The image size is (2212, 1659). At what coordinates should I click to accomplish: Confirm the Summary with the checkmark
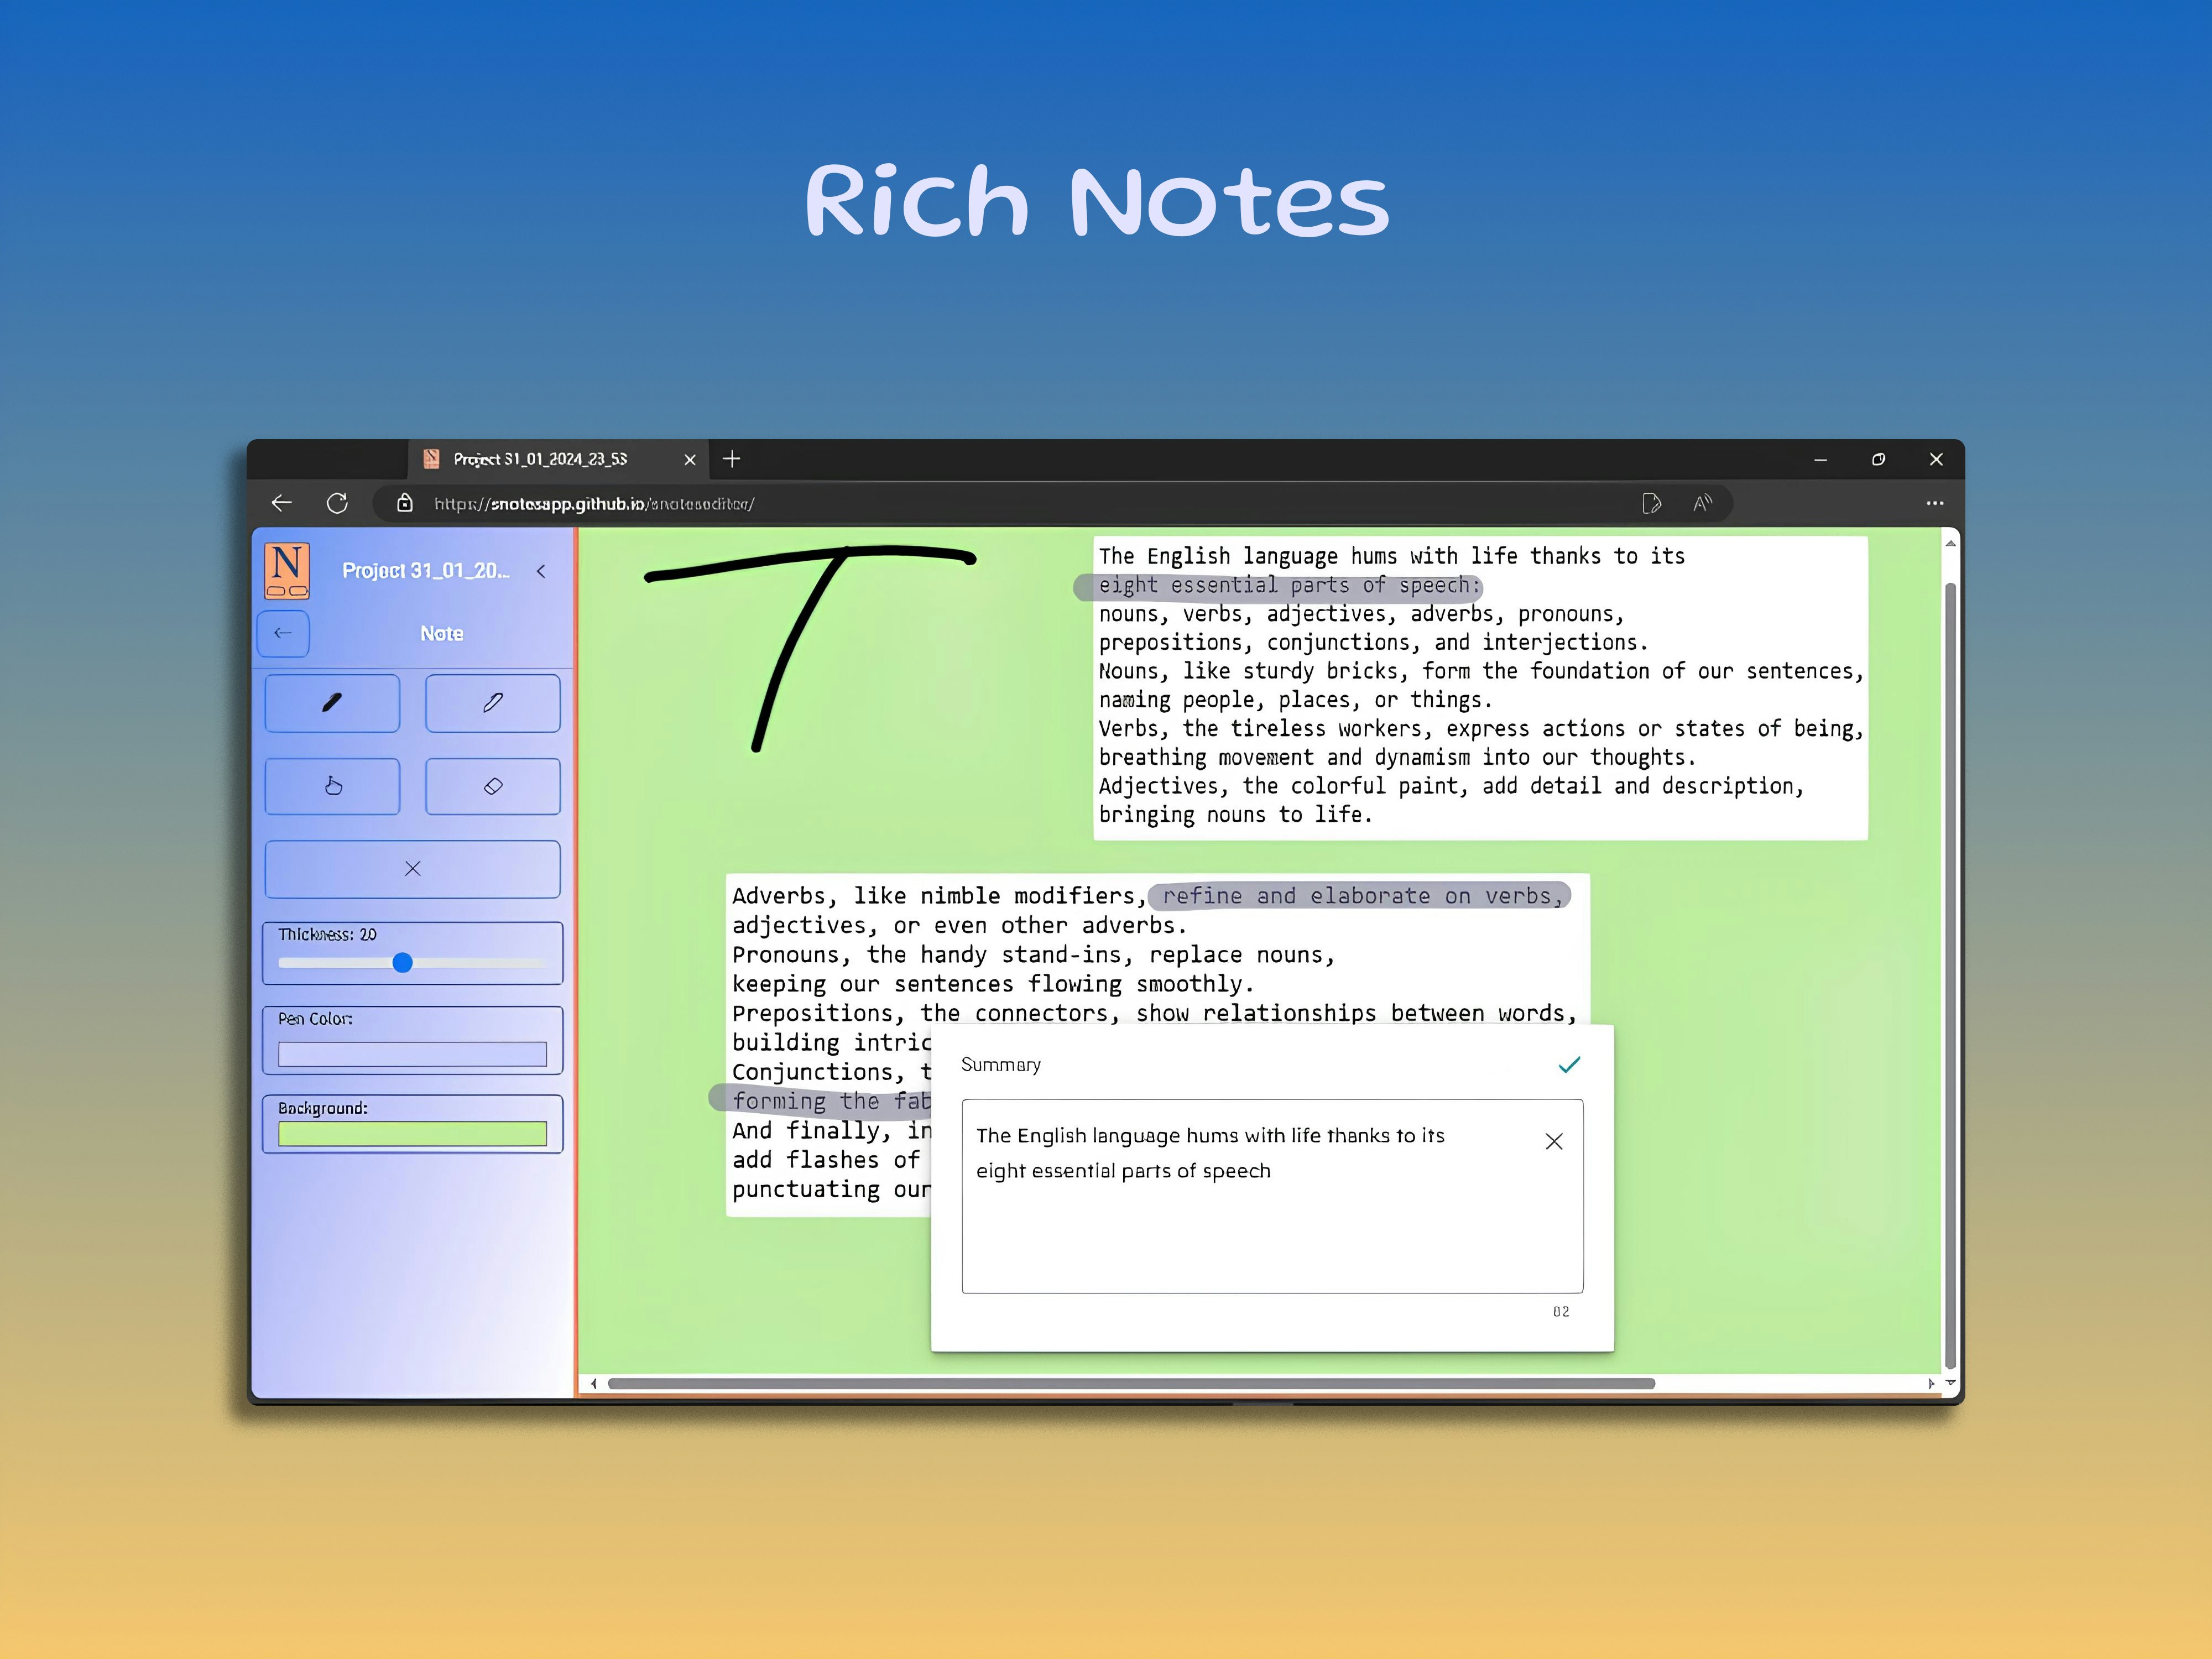click(1569, 1065)
